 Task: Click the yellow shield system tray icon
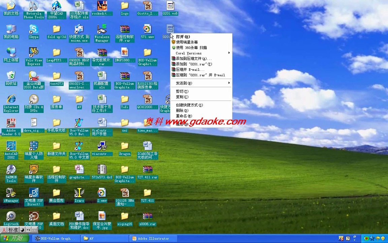[383, 239]
